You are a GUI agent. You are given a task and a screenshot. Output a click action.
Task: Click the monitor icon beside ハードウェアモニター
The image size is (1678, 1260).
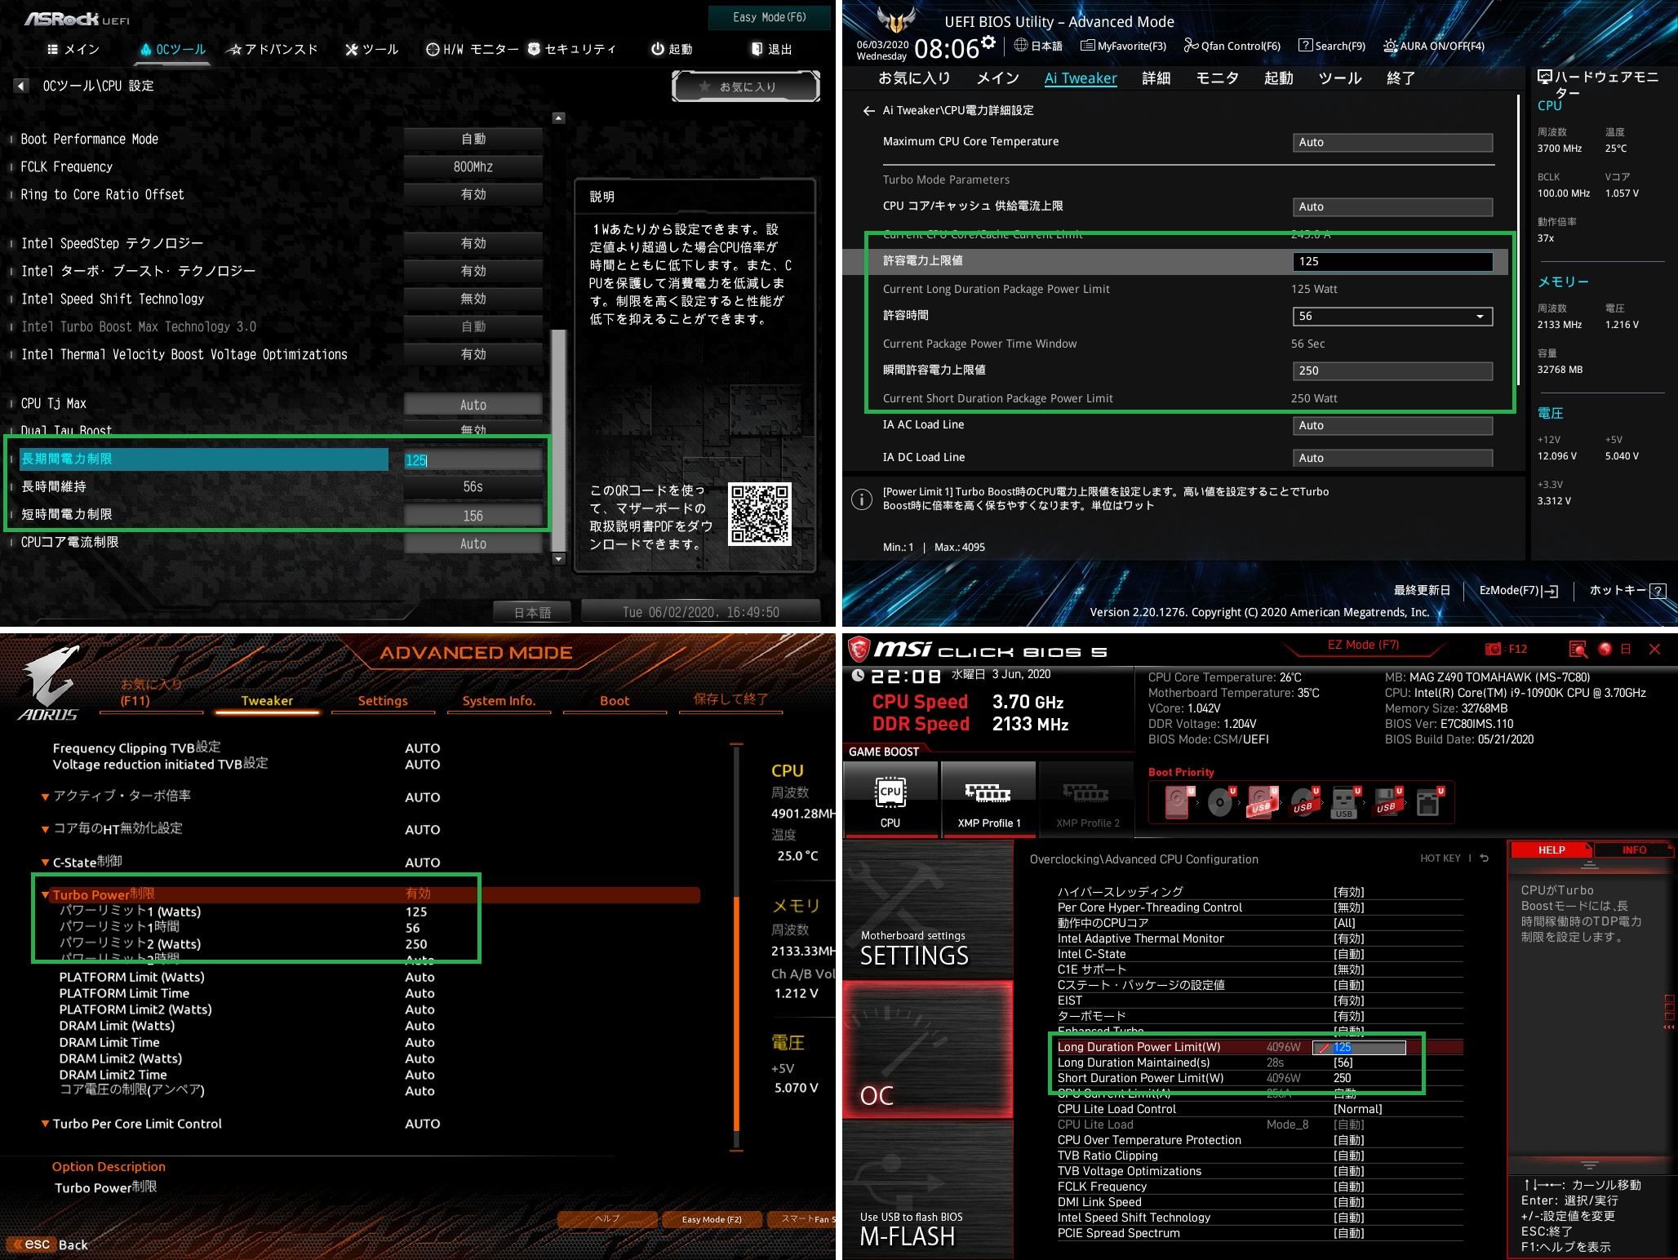tap(1545, 77)
